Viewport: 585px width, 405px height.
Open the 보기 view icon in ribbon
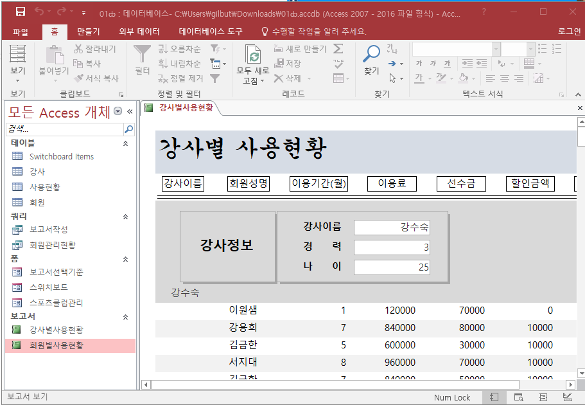click(x=18, y=54)
